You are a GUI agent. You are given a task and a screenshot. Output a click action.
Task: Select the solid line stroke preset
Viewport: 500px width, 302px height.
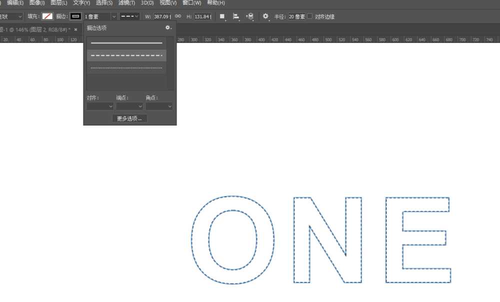126,43
